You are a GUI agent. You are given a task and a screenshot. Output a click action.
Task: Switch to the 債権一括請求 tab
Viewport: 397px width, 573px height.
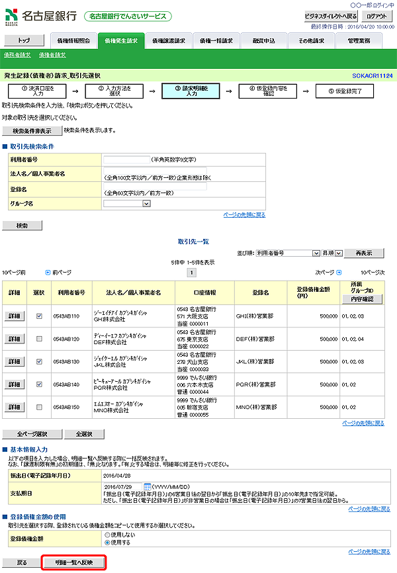point(216,41)
